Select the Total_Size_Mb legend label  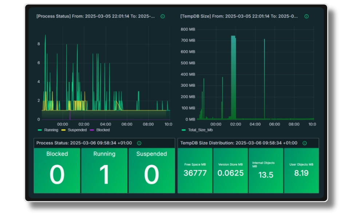point(200,130)
